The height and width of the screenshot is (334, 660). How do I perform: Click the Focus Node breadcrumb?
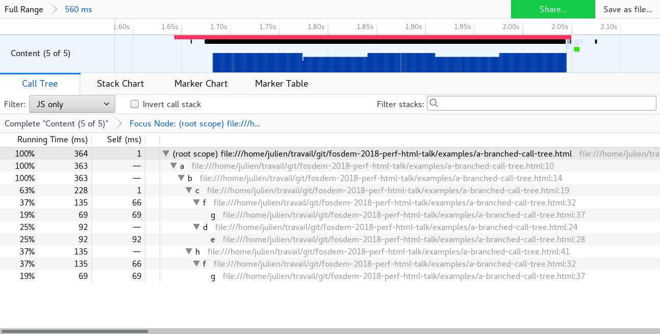(194, 123)
